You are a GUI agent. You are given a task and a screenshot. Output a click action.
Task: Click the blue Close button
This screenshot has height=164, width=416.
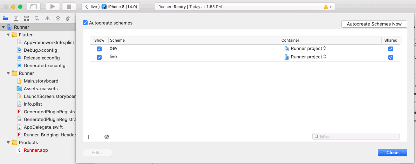(x=392, y=152)
